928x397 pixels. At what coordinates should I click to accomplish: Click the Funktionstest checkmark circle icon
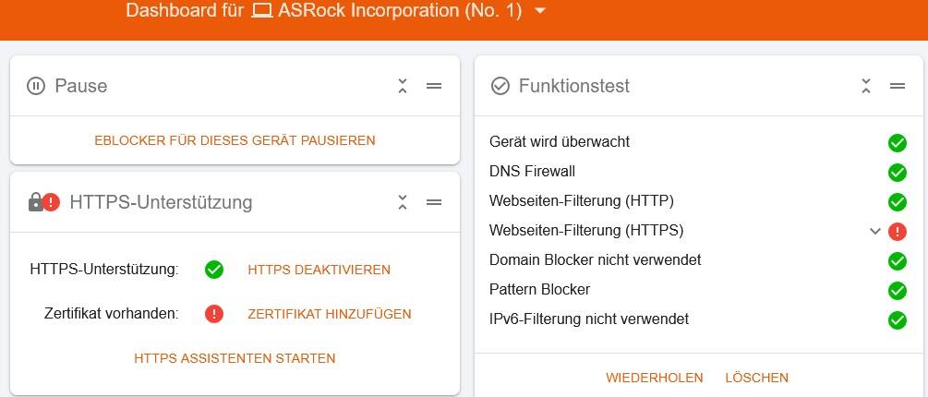(x=500, y=86)
